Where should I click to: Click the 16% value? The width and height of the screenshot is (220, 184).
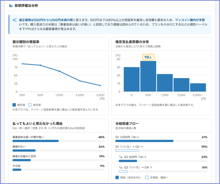point(205,167)
